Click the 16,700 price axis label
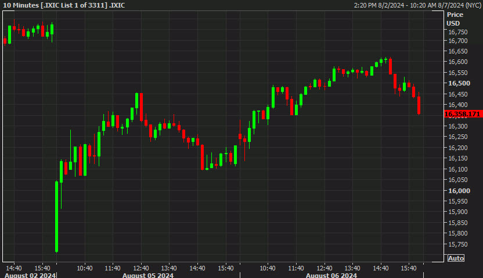Viewport: 483px width, 278px height. pyautogui.click(x=457, y=41)
